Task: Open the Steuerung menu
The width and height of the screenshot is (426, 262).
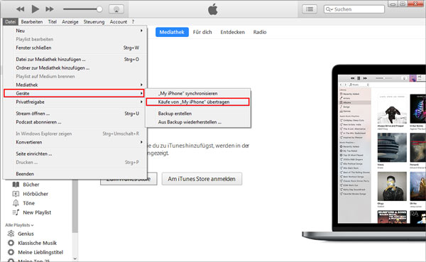Action: tap(94, 22)
